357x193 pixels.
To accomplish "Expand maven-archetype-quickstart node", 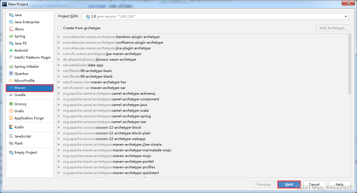I will pyautogui.click(x=59, y=173).
